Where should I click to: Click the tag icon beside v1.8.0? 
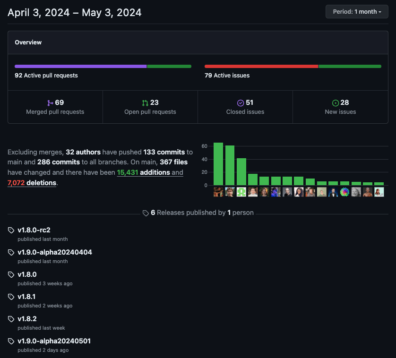tap(11, 275)
